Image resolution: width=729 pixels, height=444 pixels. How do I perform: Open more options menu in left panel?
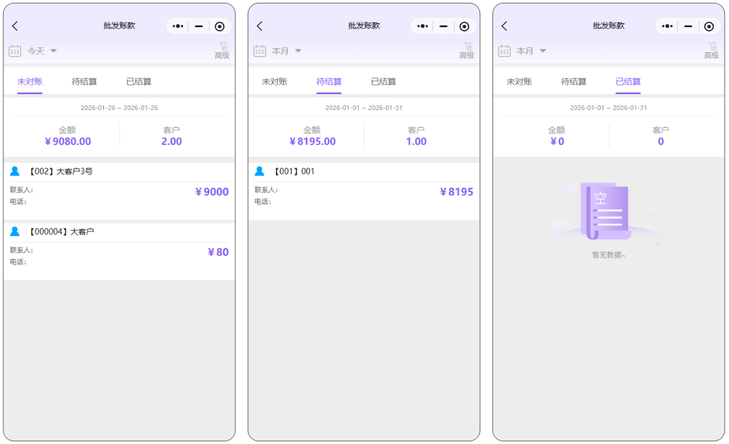(x=178, y=27)
